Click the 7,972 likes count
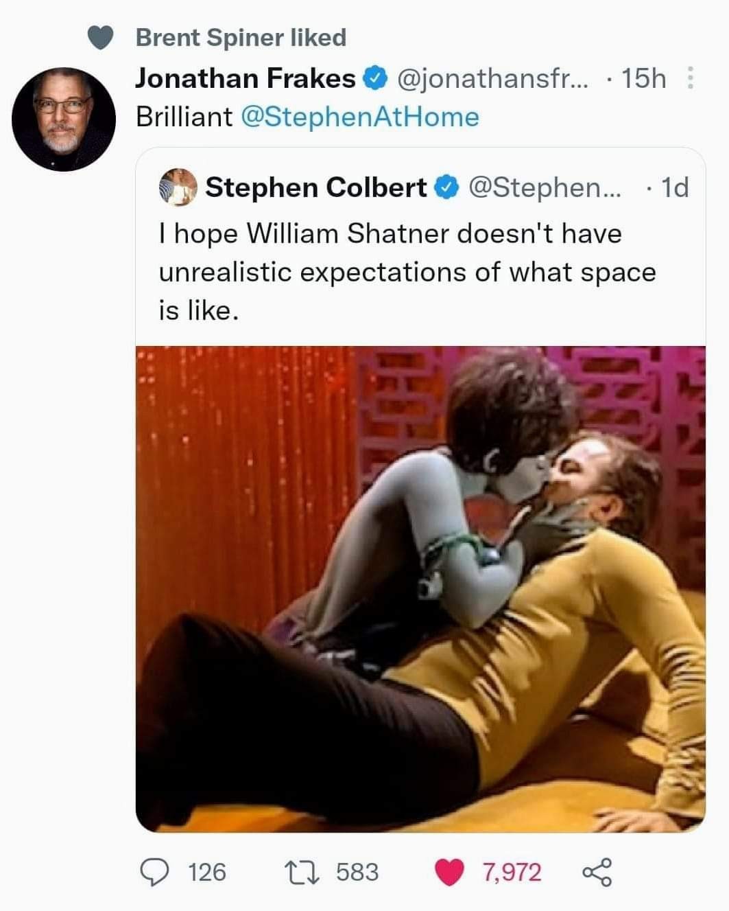Screen dimensions: 729x911 [x=512, y=872]
